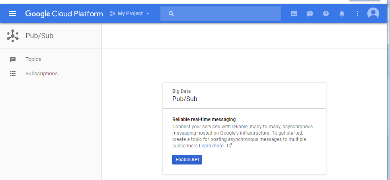Click the search magnifier icon
The image size is (390, 180).
point(171,14)
